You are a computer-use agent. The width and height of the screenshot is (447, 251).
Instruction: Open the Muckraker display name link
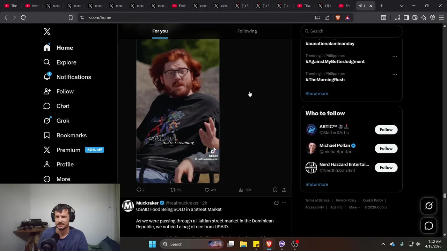pyautogui.click(x=147, y=203)
